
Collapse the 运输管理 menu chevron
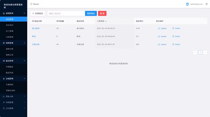(24, 79)
